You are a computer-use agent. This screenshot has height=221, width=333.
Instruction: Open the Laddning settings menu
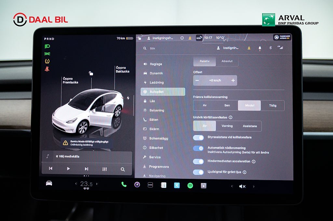pyautogui.click(x=156, y=82)
